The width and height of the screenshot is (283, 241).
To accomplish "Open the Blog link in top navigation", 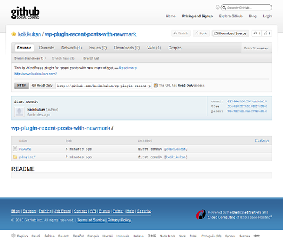I will [x=253, y=16].
